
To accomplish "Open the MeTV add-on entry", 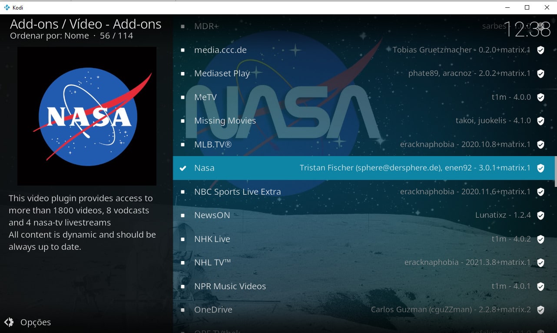I will pyautogui.click(x=364, y=97).
